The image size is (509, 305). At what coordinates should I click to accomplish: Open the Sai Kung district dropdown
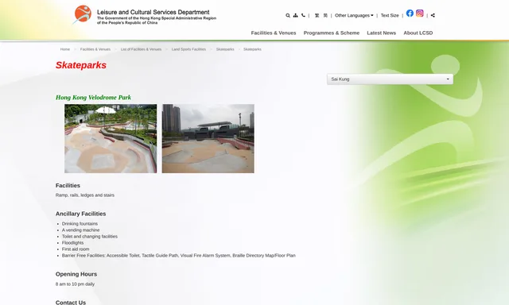tap(390, 79)
